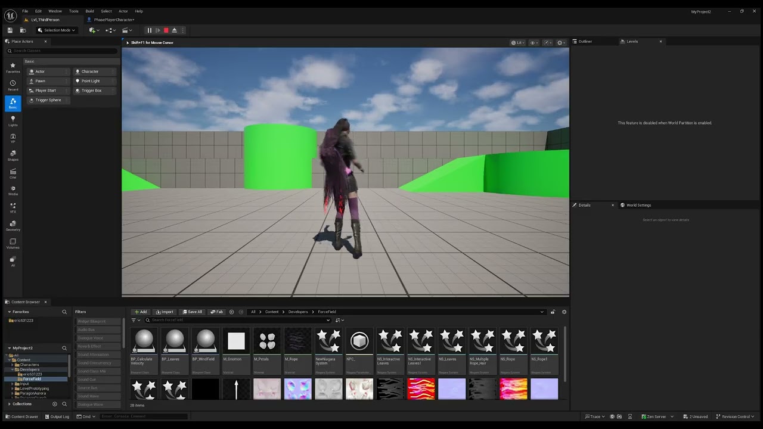The height and width of the screenshot is (429, 763).
Task: Open the File menu
Action: coord(25,11)
